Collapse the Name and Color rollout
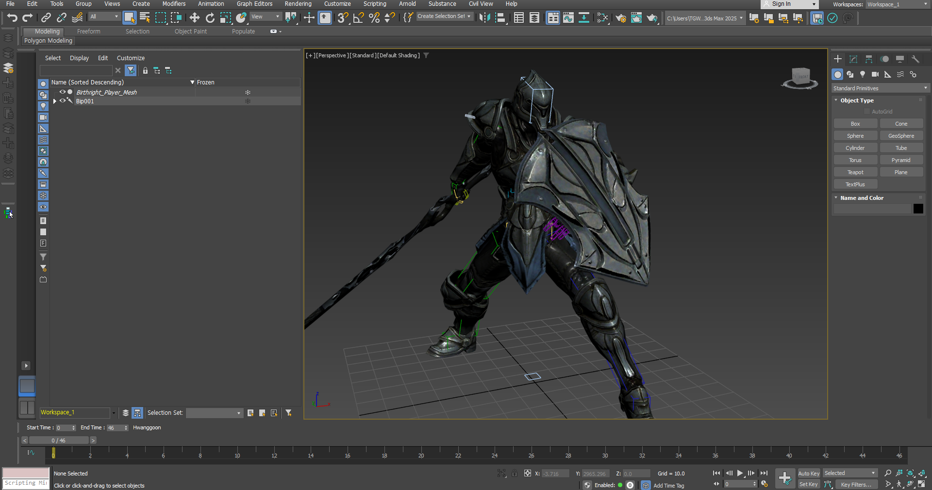The height and width of the screenshot is (490, 932). (836, 198)
